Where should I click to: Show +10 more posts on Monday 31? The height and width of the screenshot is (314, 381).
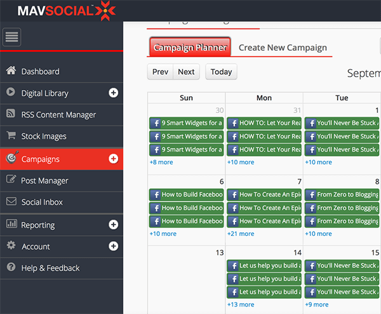pos(241,162)
